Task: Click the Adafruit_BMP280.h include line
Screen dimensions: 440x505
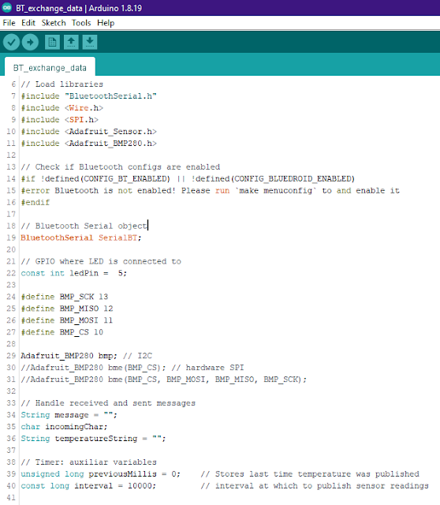Action: click(88, 144)
